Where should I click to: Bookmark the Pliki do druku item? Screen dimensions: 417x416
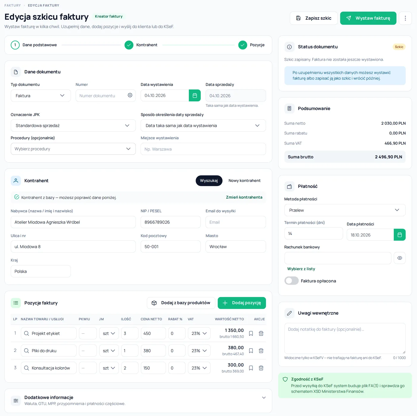(251, 351)
